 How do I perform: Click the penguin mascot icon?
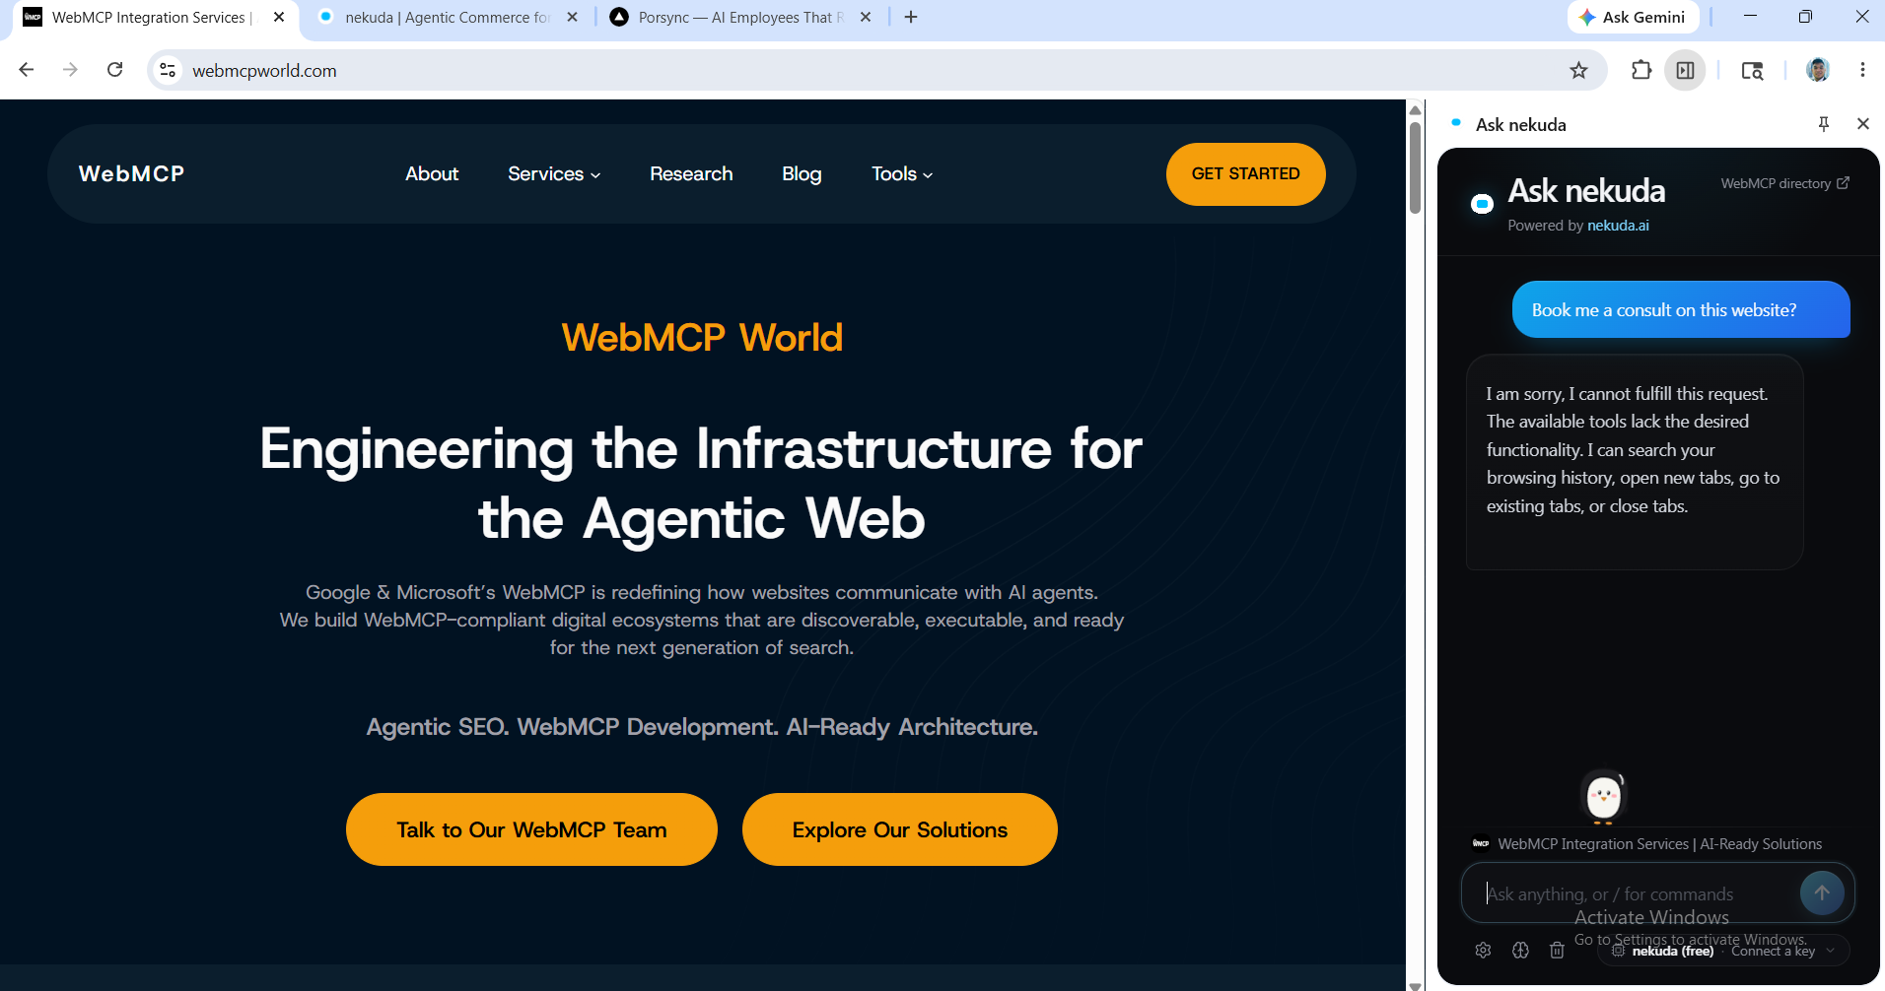1603,796
